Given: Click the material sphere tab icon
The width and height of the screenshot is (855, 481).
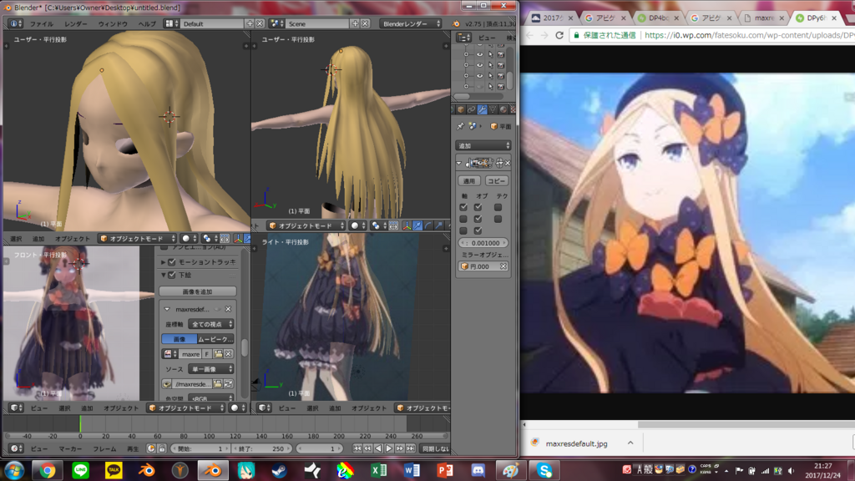Looking at the screenshot, I should [503, 109].
